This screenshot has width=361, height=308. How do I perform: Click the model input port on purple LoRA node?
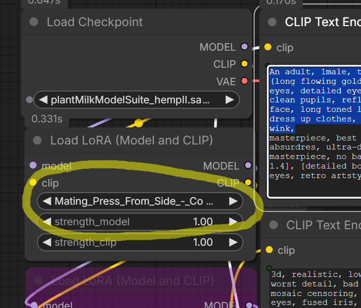34,305
